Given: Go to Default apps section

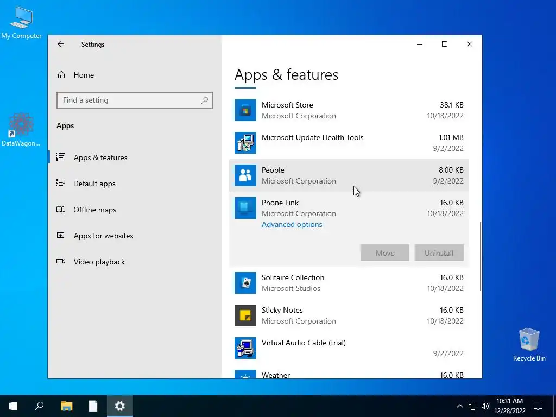Looking at the screenshot, I should (x=94, y=184).
